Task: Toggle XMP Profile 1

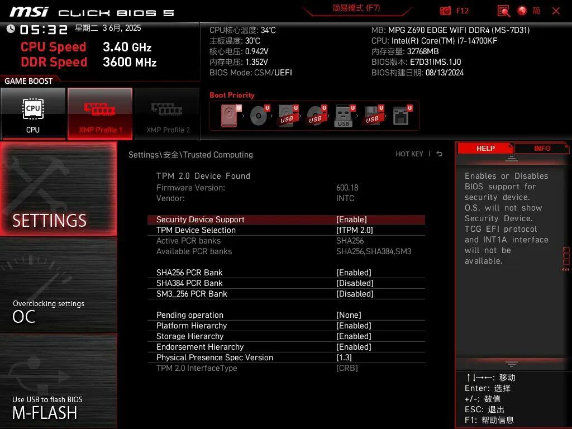Action: tap(100, 114)
